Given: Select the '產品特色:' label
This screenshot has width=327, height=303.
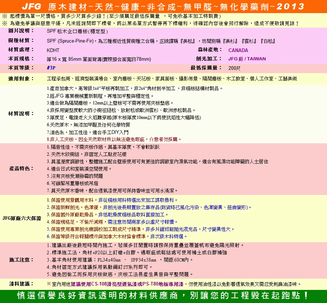Looking at the screenshot, I should coord(21,169).
